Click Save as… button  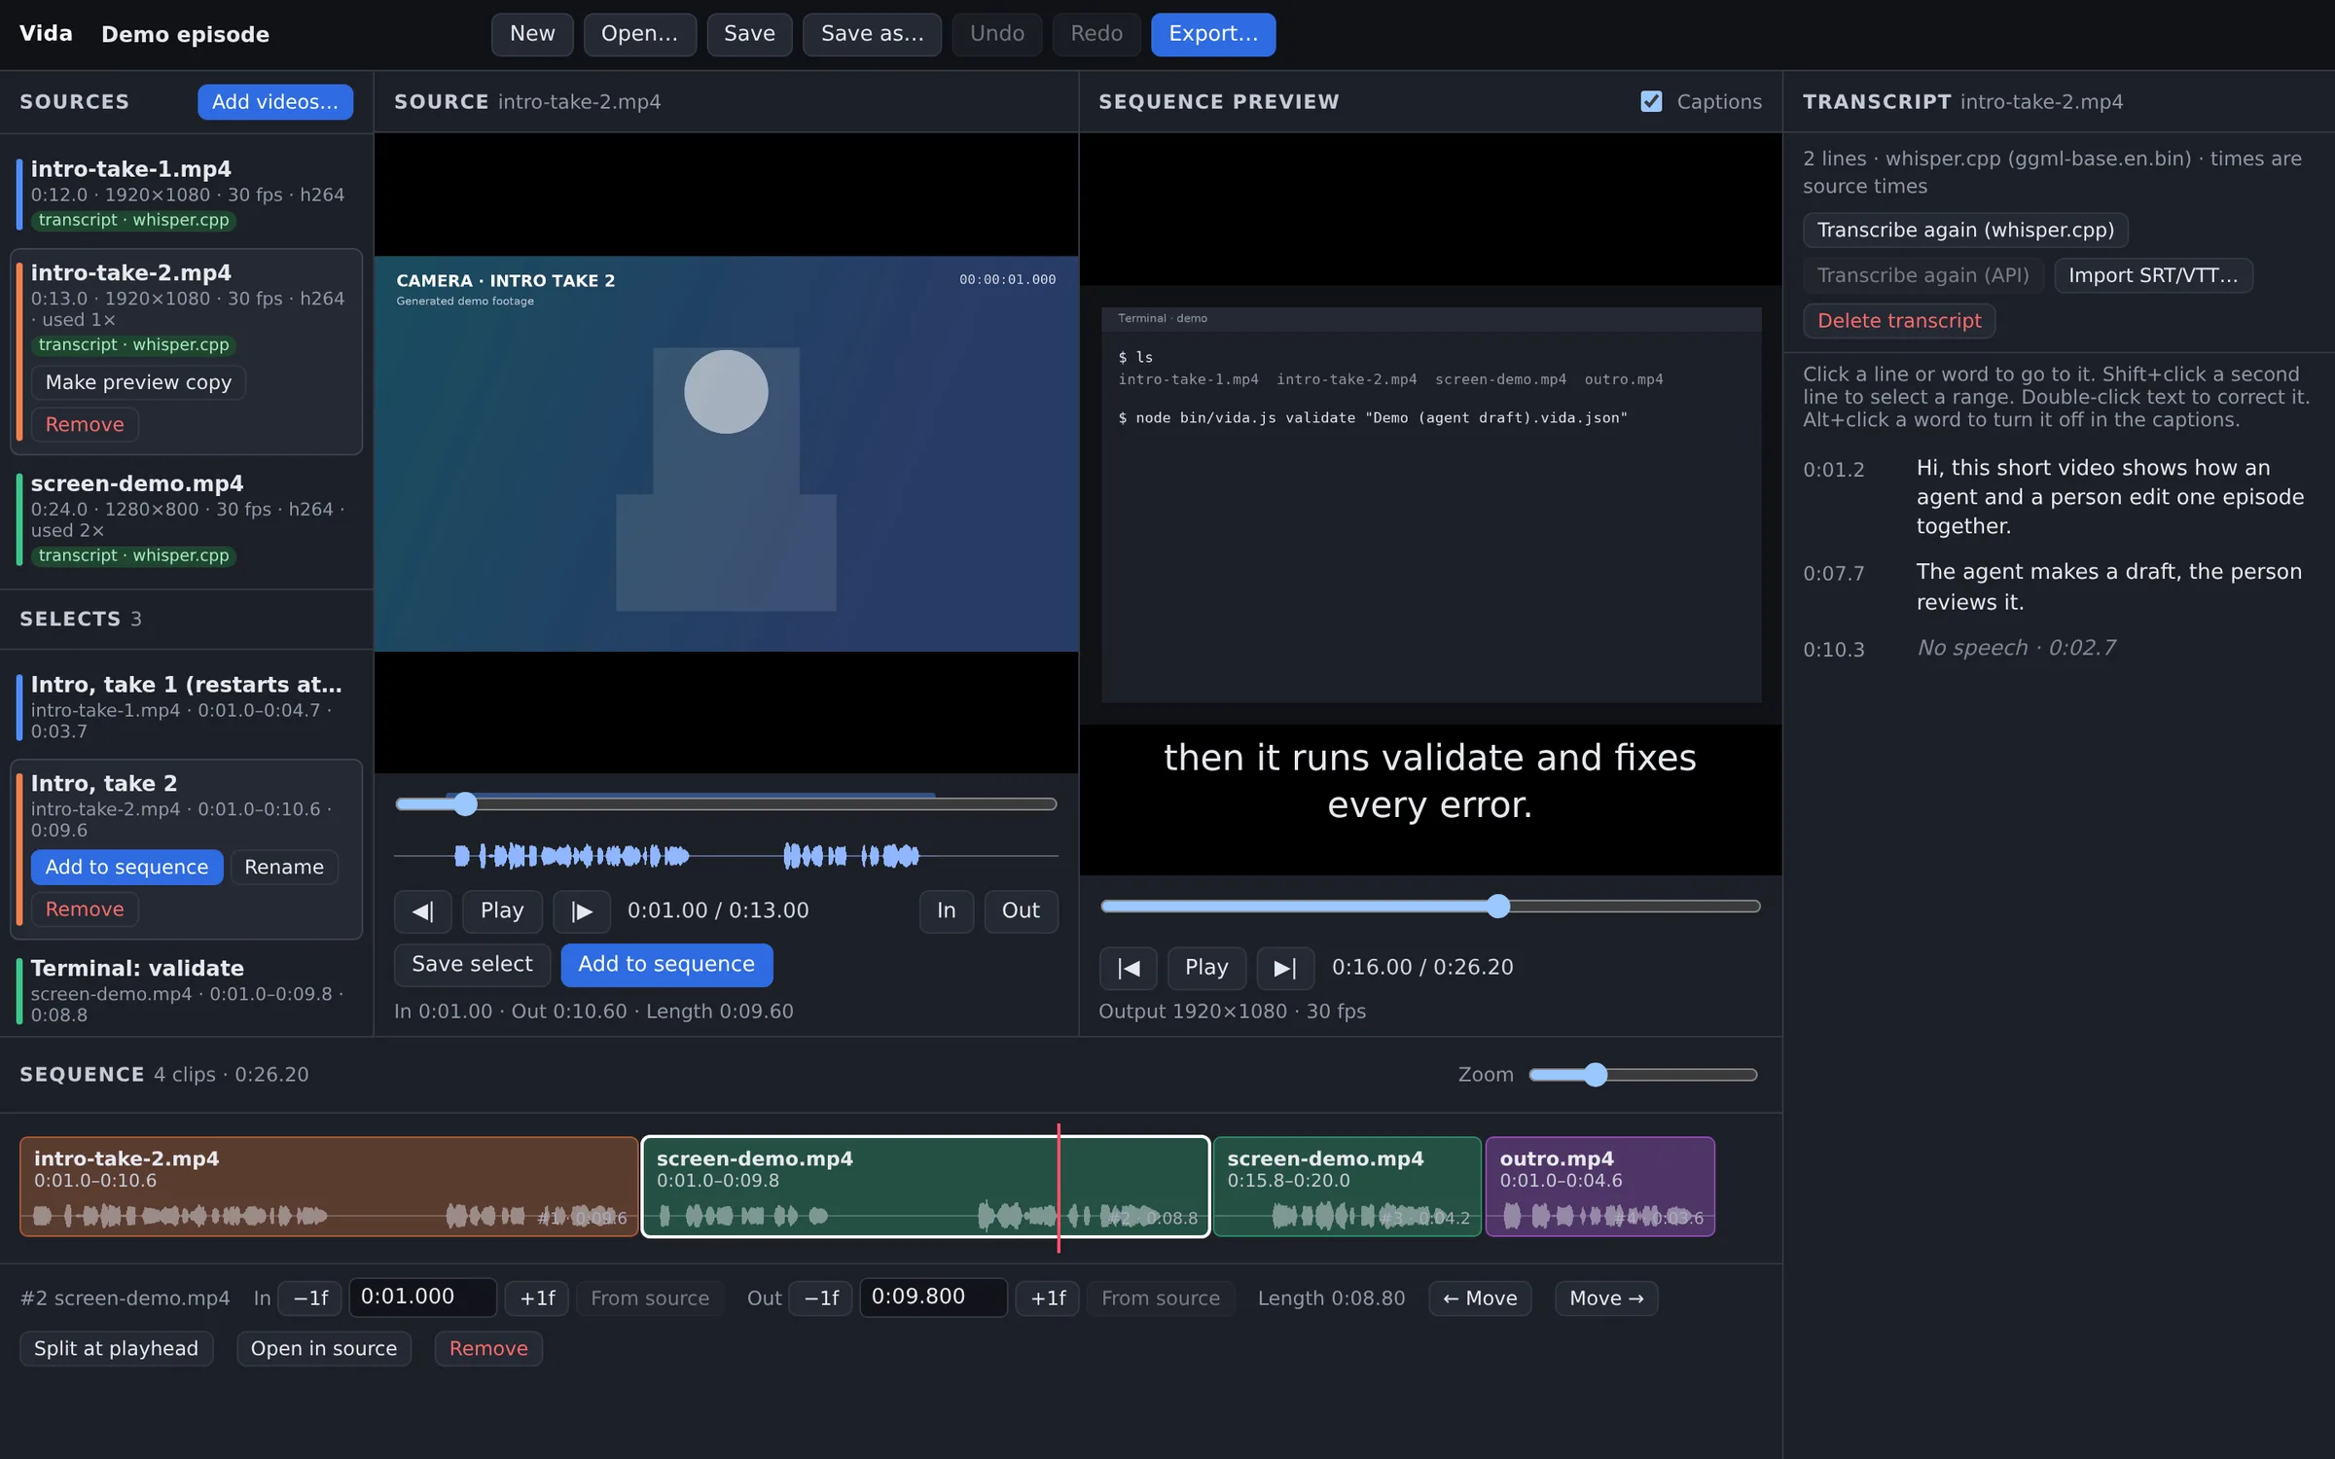pos(872,34)
